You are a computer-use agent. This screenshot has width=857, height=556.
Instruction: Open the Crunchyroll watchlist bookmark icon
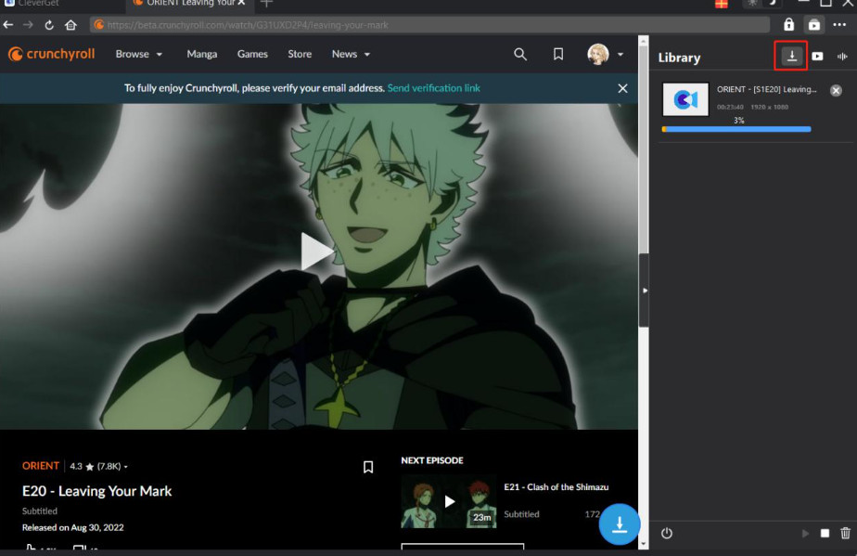click(x=558, y=55)
